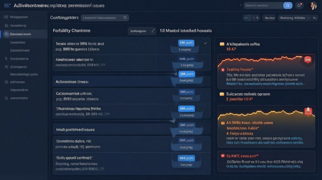Click the Fortdility Chanlame panel heading
Screen dimensions: 322x180
pyautogui.click(x=71, y=31)
